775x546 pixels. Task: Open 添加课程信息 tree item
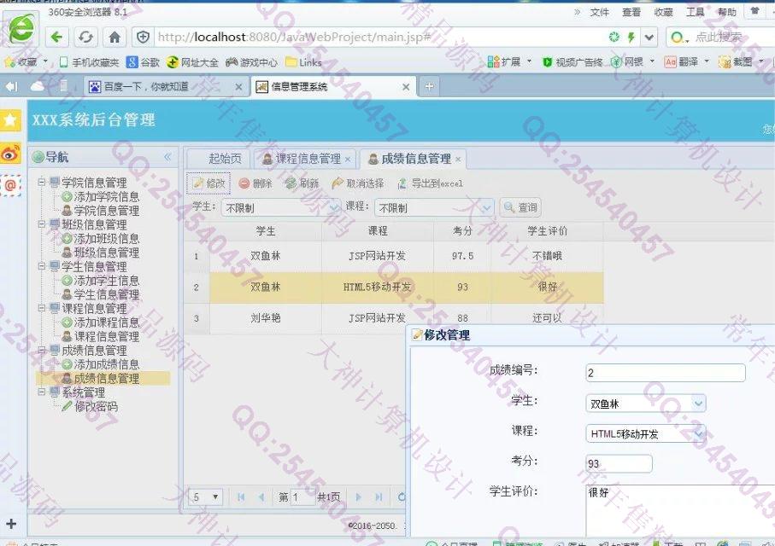[x=100, y=322]
